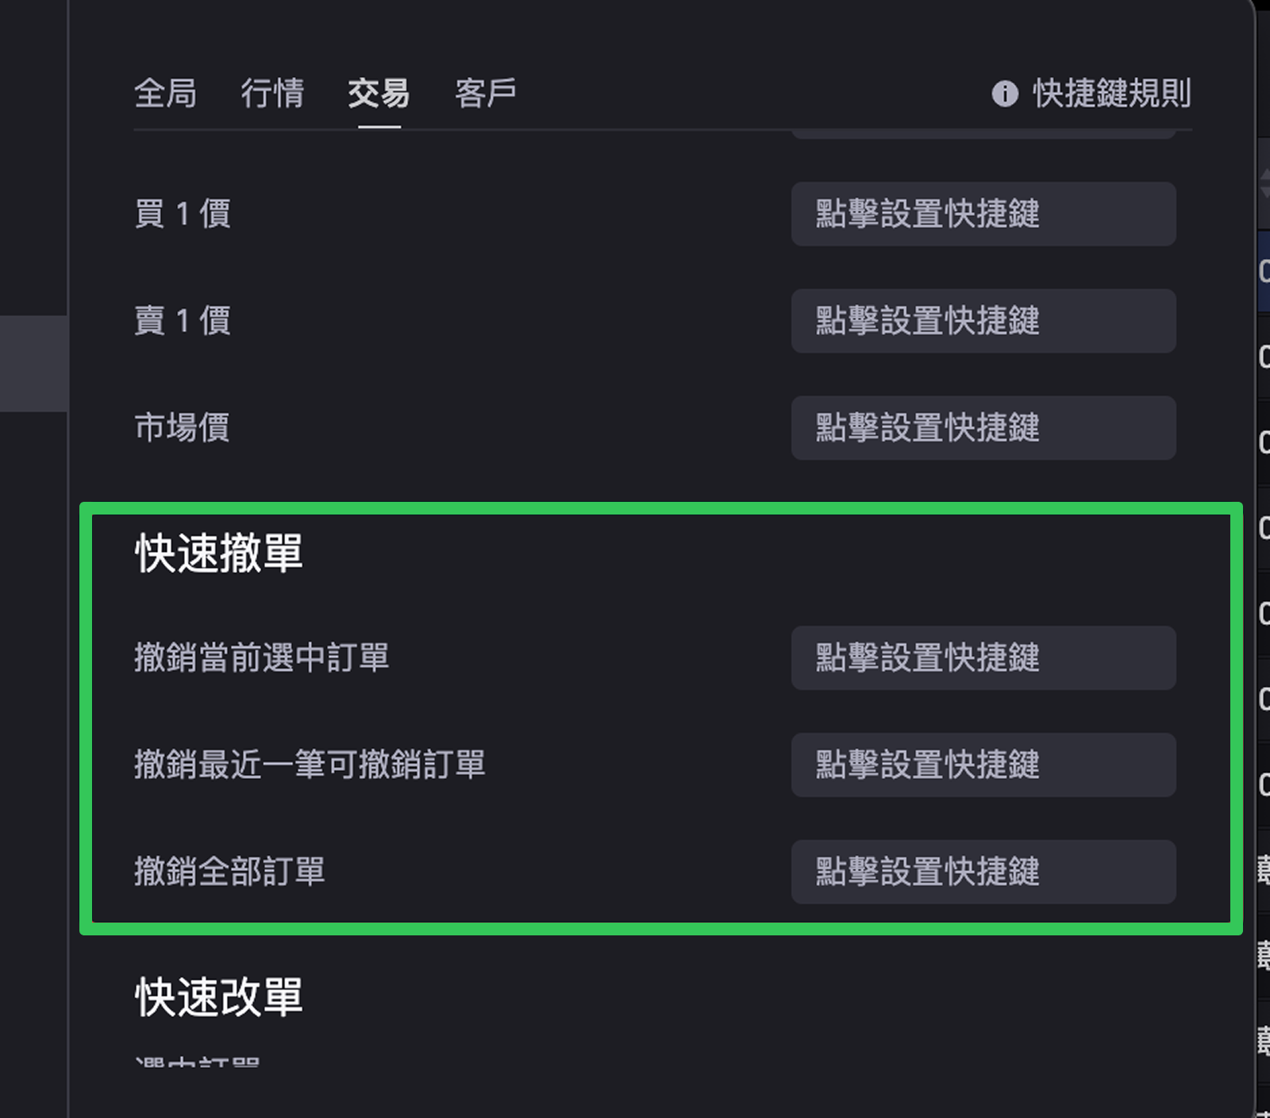Click the 撤銷最近一筆可撤銷訂單 label

pos(310,765)
